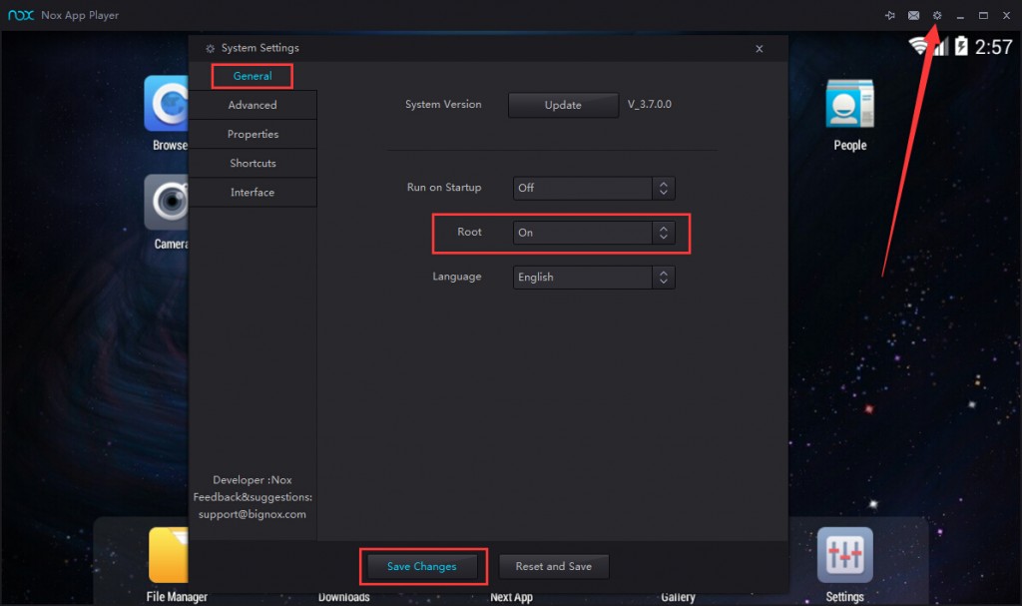Open the Root On/Off dropdown
The height and width of the screenshot is (606, 1022).
594,233
